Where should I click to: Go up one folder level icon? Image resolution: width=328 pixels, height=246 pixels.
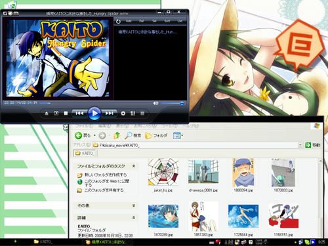point(117,136)
